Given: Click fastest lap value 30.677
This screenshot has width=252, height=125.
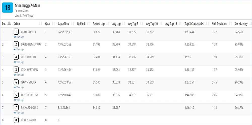Looking at the screenshot, I should 97,32.
